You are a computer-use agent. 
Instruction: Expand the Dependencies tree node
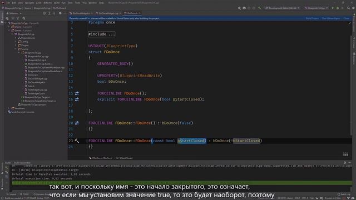(16, 38)
